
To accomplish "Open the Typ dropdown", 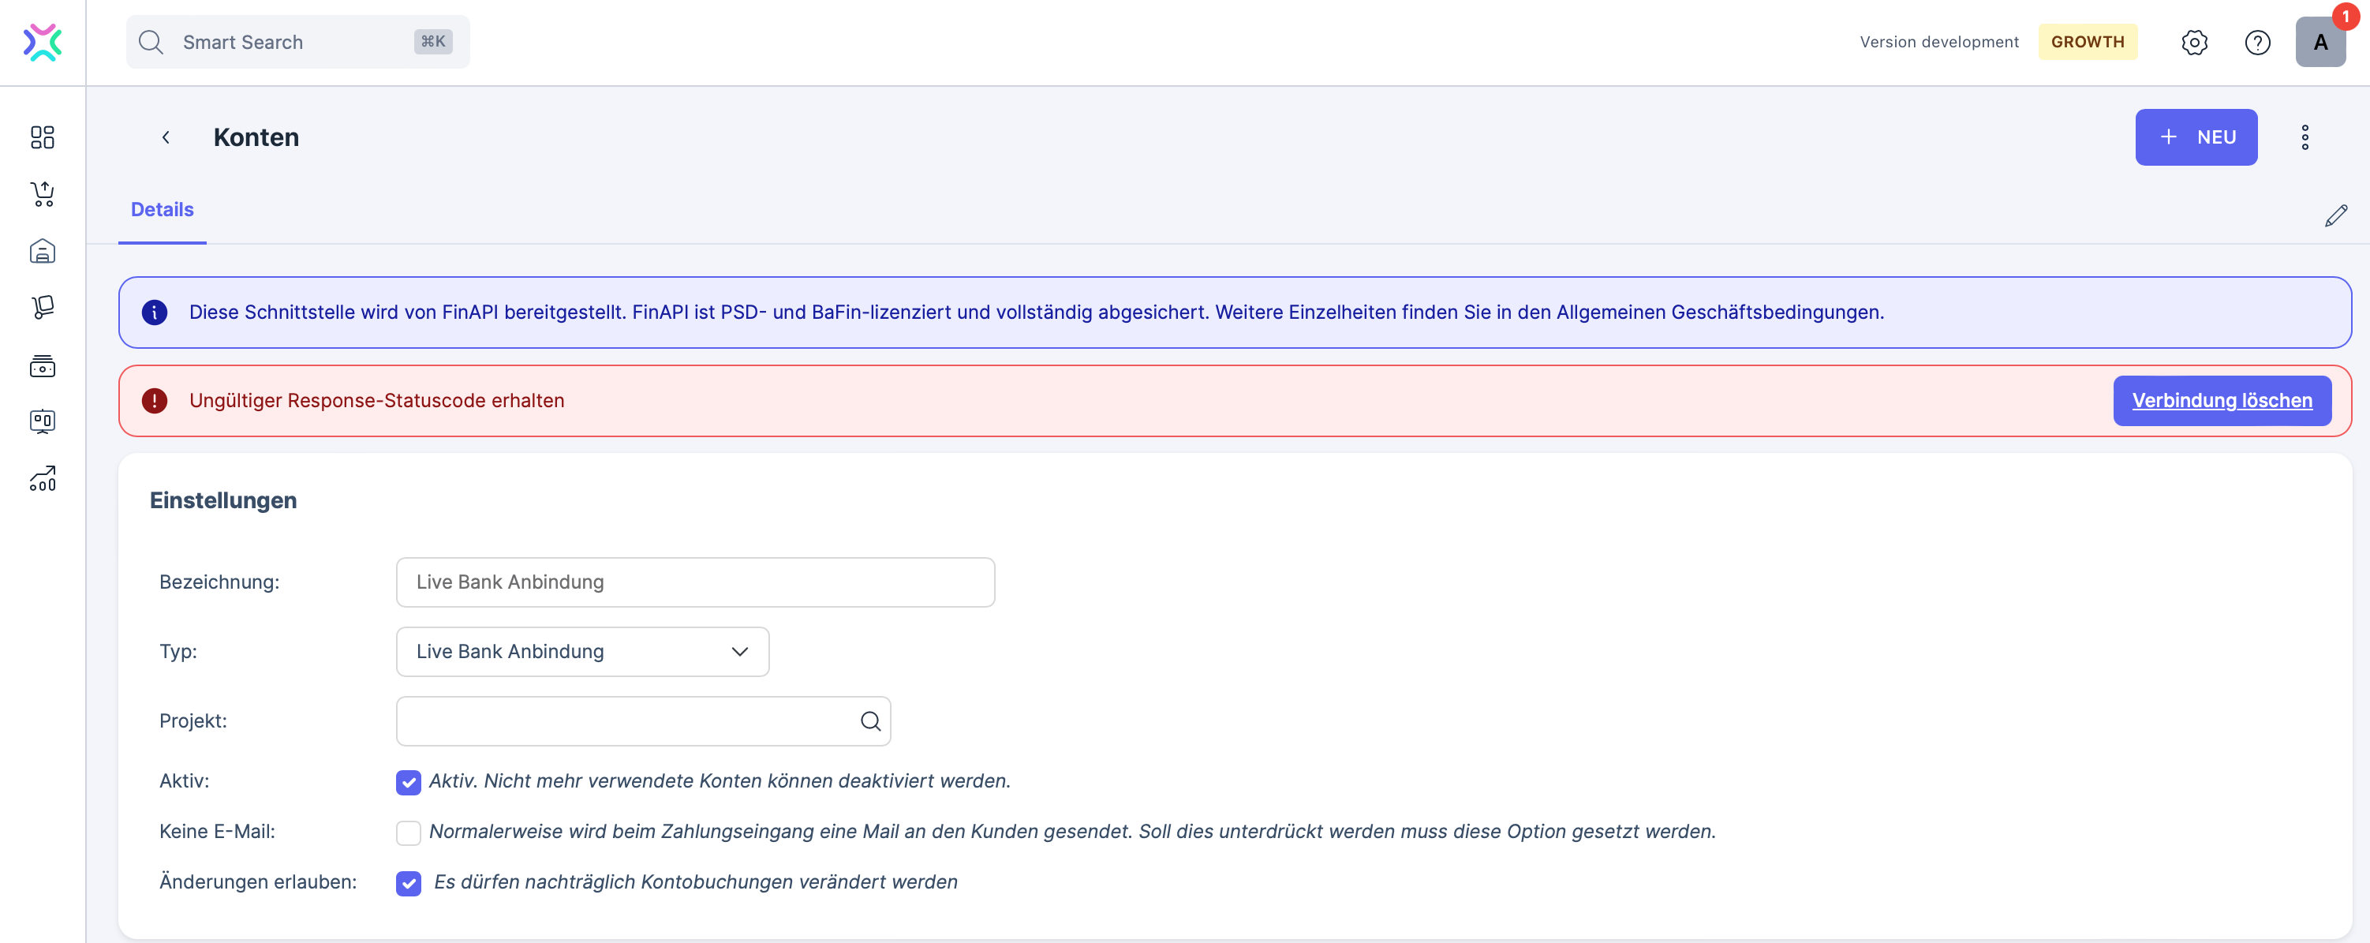I will pyautogui.click(x=581, y=651).
